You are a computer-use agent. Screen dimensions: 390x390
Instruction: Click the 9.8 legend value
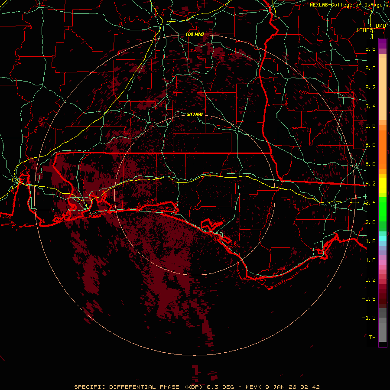[370, 49]
